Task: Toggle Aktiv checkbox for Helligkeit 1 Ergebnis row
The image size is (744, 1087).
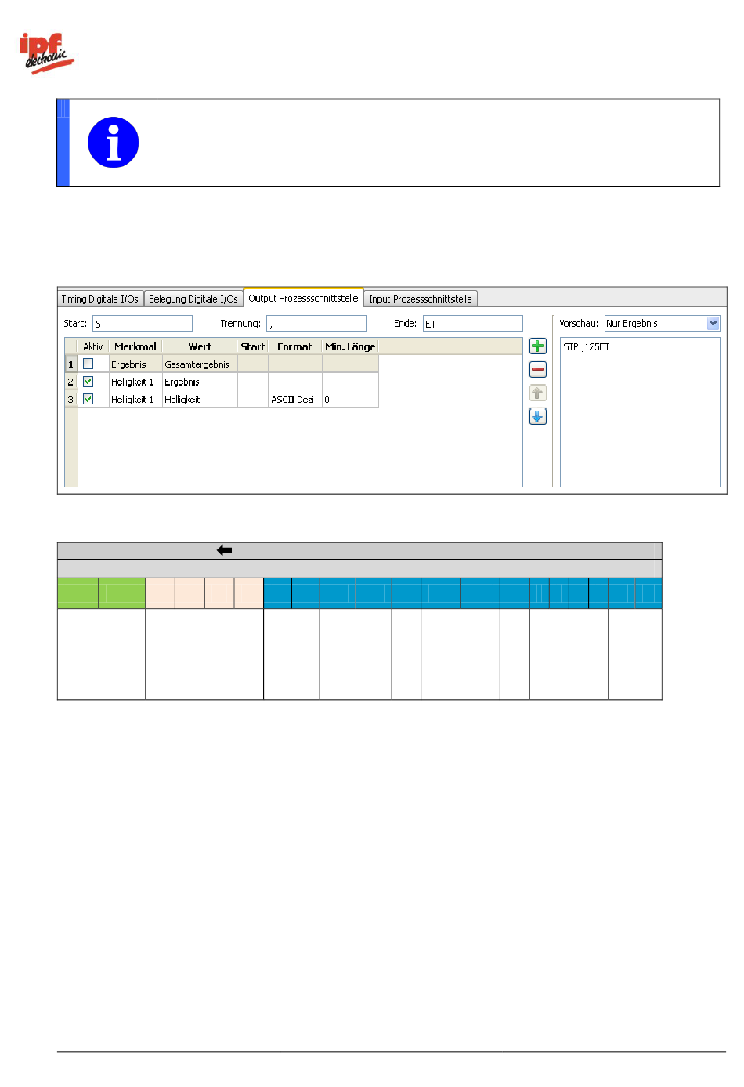Action: click(x=88, y=382)
